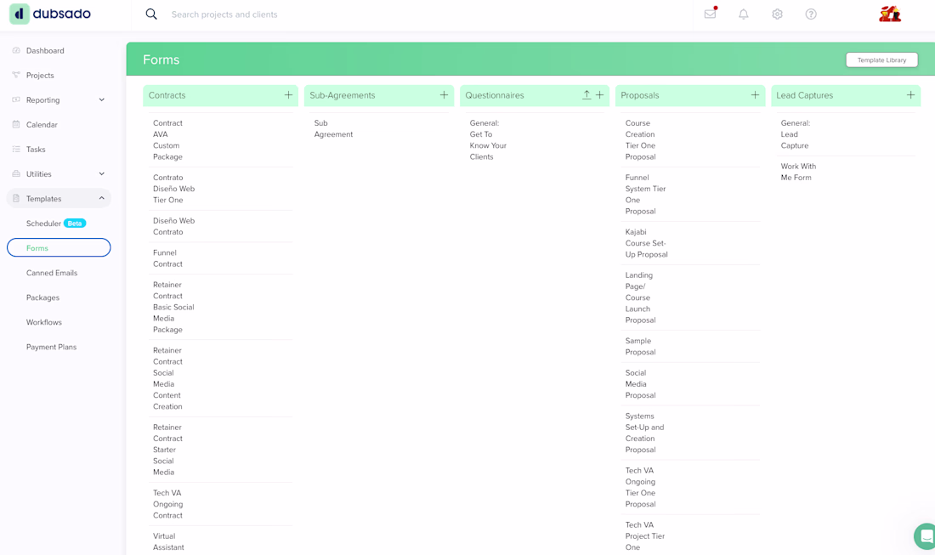Select Forms in the sidebar
This screenshot has height=555, width=935.
(59, 248)
